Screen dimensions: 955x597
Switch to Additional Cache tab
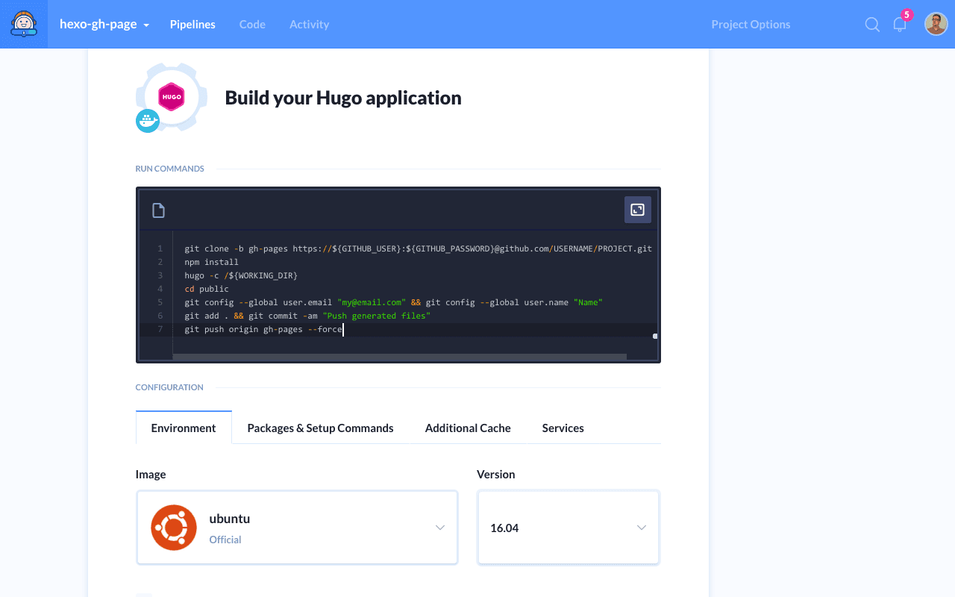468,428
